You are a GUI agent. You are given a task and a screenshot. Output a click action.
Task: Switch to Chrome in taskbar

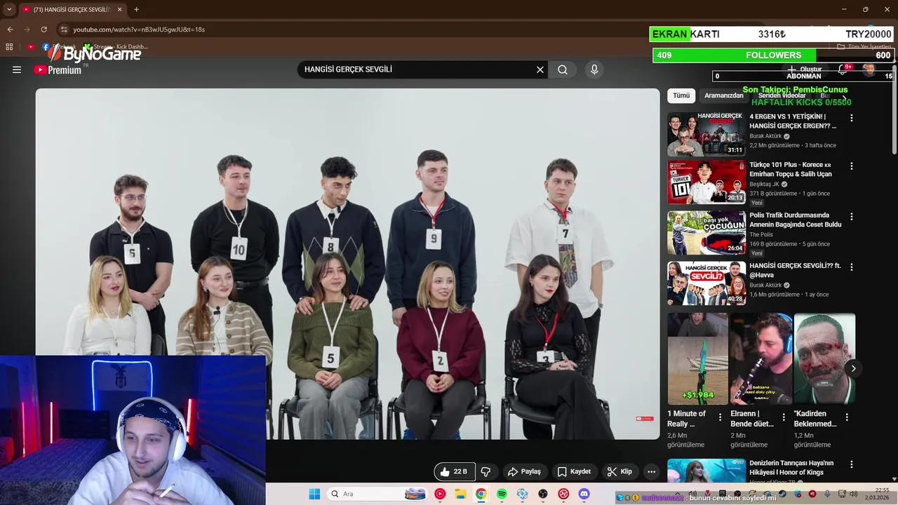point(481,494)
